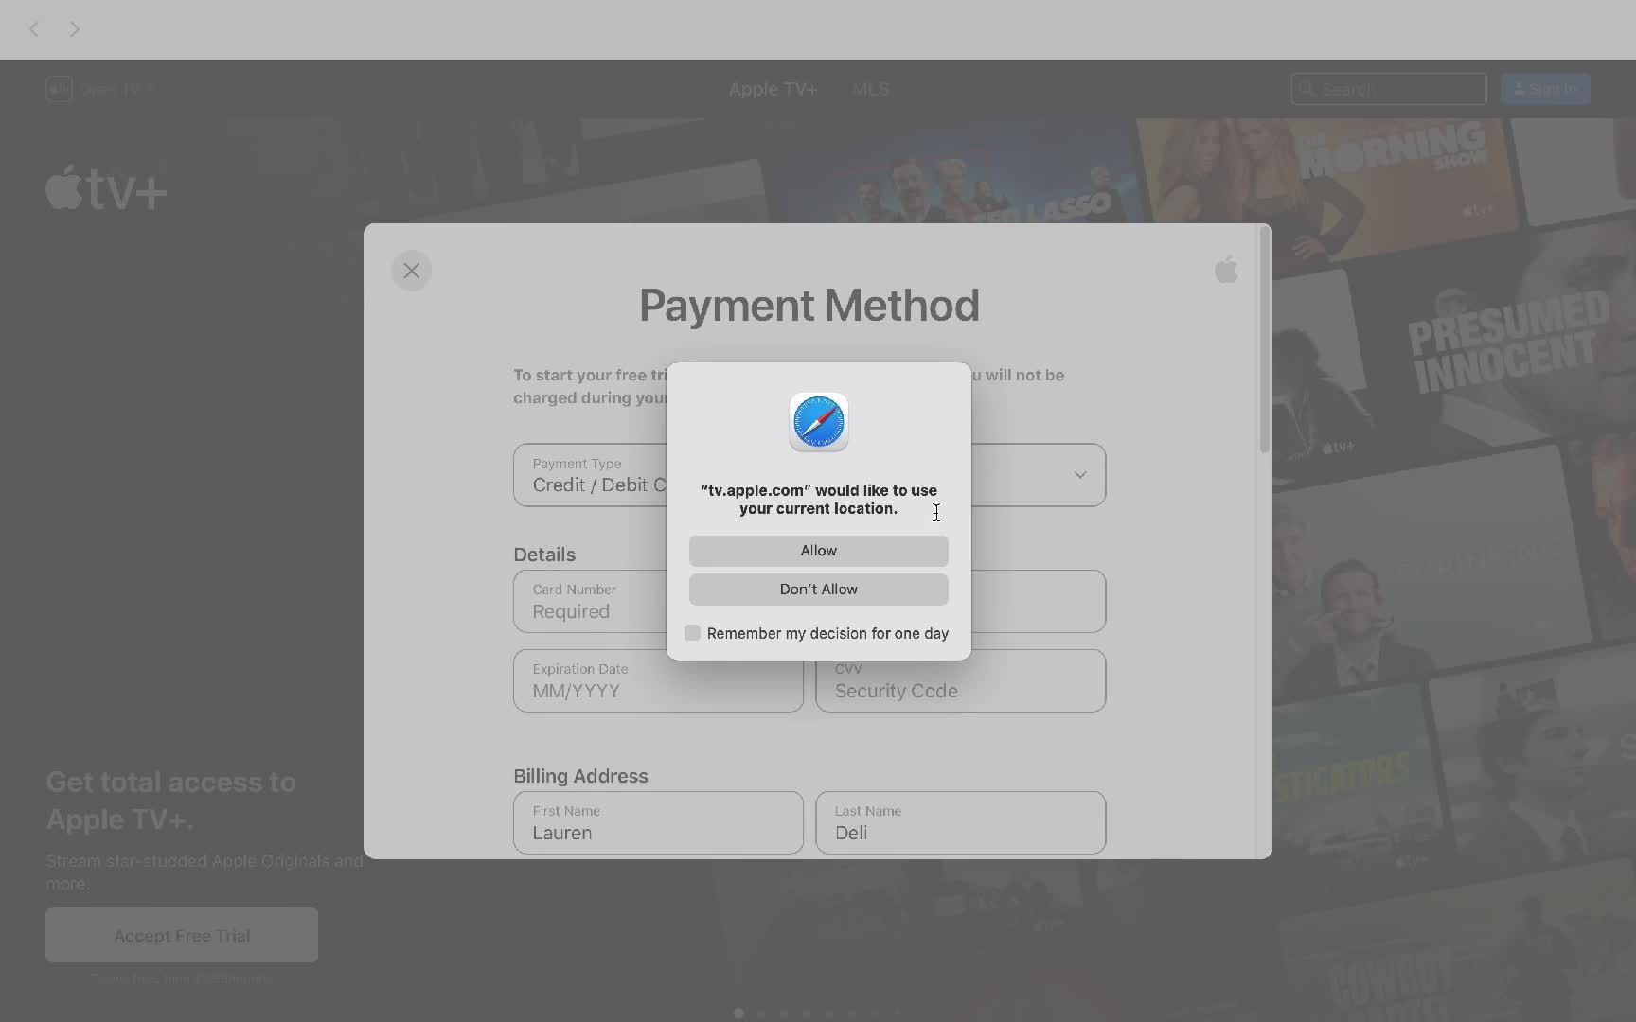The image size is (1636, 1022).
Task: Click the "Billing Address" heading
Action: (580, 776)
